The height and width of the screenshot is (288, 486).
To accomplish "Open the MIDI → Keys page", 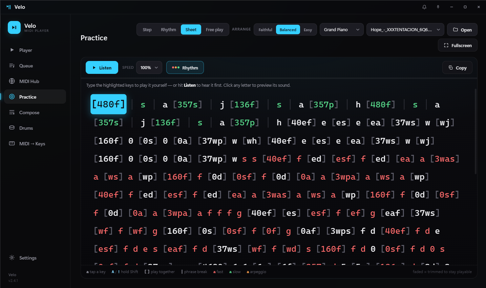I will click(35, 143).
